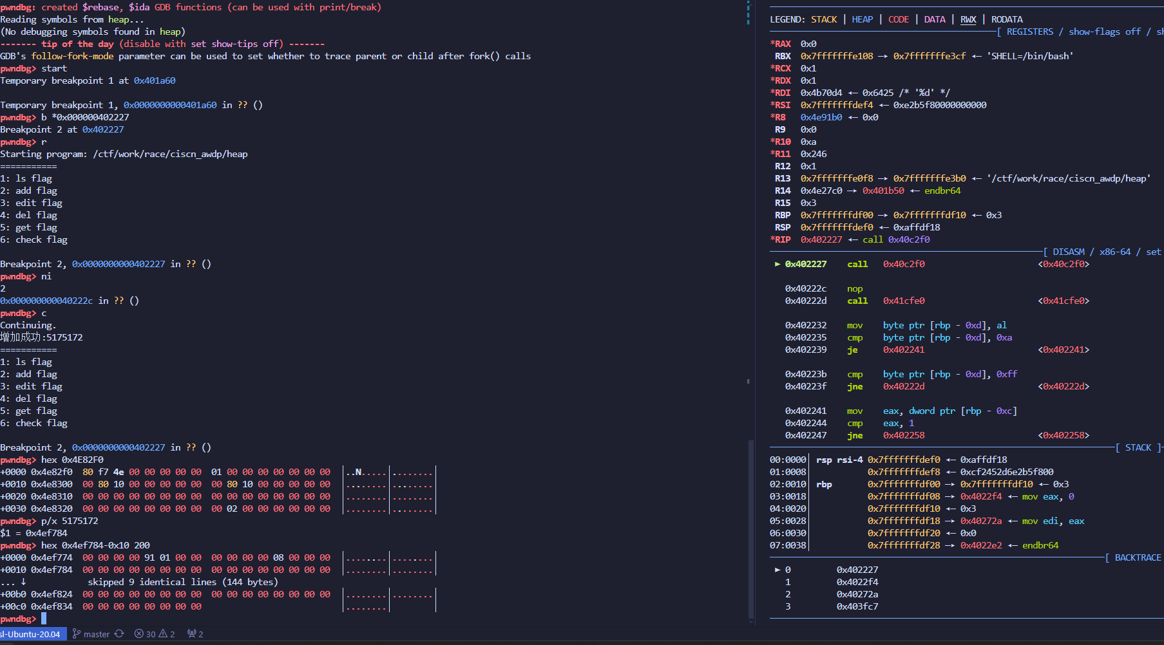The image size is (1164, 645).
Task: Click the BACKTRACE section header
Action: click(x=1138, y=557)
